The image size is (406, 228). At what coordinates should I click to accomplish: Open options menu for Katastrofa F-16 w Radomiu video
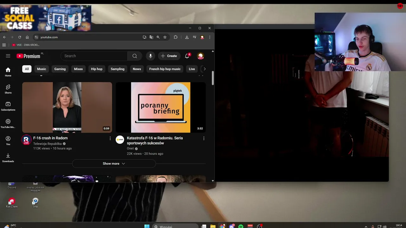click(x=204, y=138)
